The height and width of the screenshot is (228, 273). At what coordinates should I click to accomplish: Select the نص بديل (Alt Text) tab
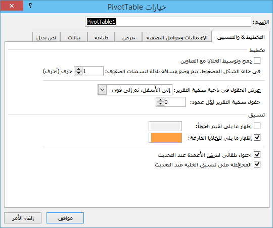47,37
